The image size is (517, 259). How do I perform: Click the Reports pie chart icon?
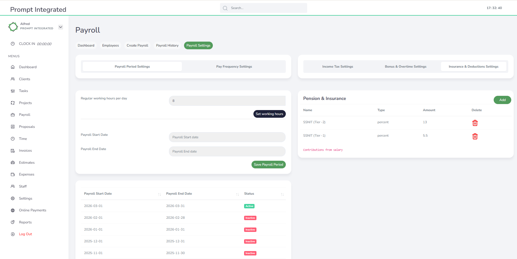pos(13,222)
